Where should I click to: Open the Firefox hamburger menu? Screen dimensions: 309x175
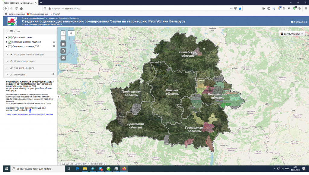(305, 8)
